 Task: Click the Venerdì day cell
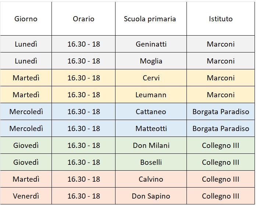coord(26,196)
